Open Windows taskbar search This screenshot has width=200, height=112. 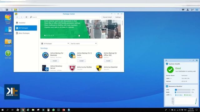tap(7, 110)
